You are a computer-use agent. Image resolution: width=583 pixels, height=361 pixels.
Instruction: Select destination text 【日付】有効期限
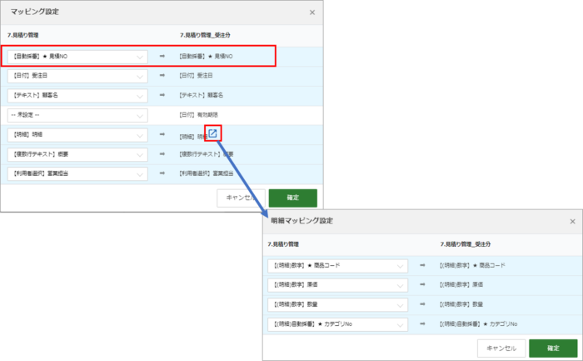coord(198,115)
